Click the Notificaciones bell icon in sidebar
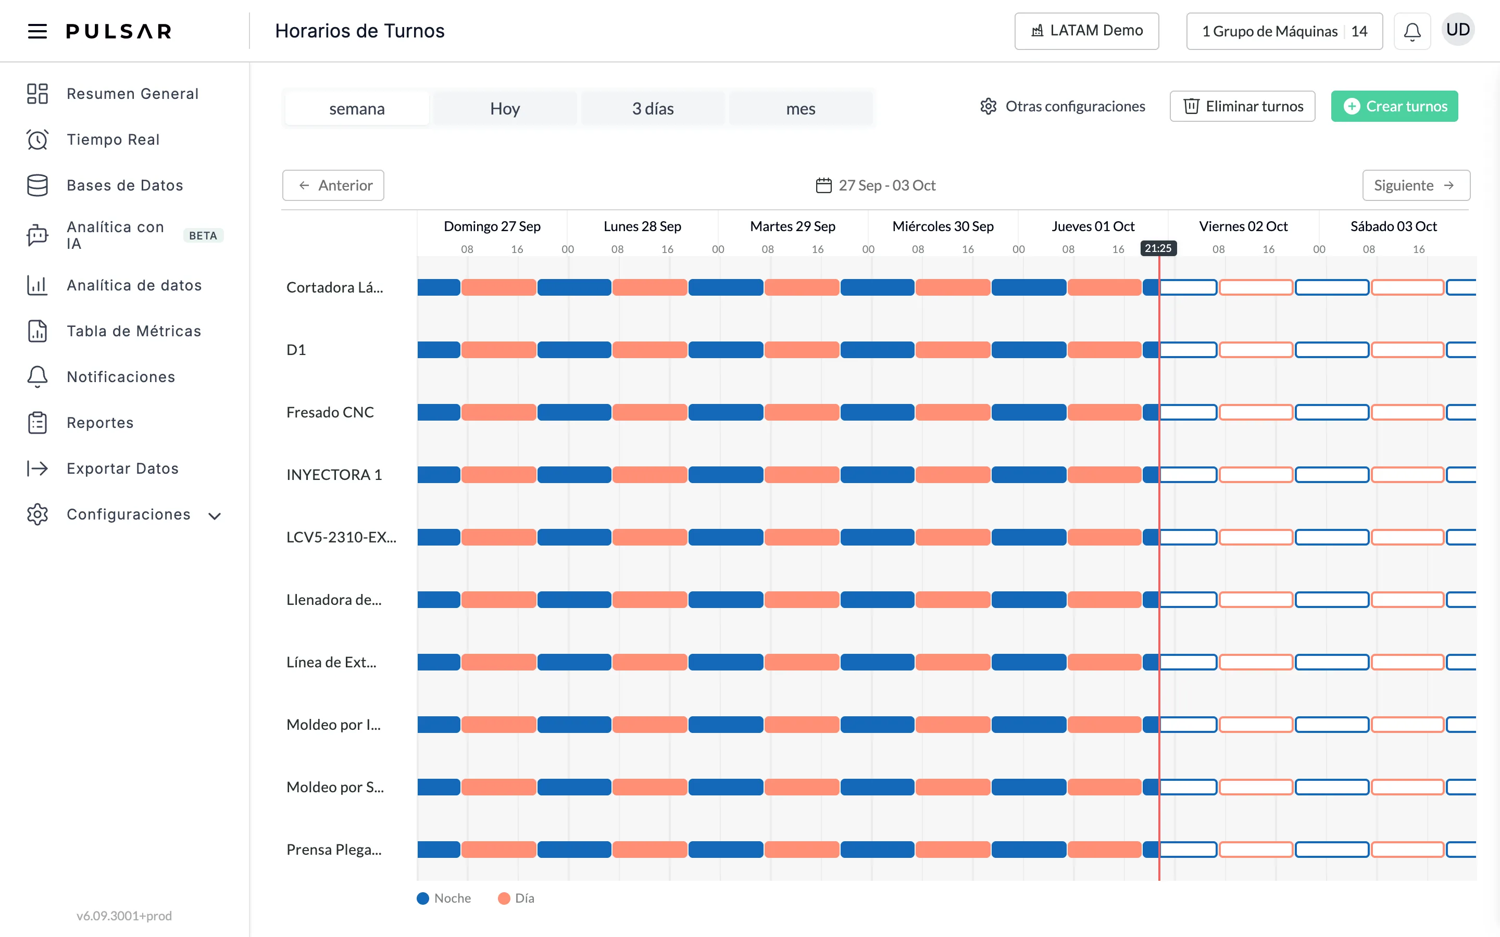Viewport: 1500px width, 937px height. click(x=37, y=377)
